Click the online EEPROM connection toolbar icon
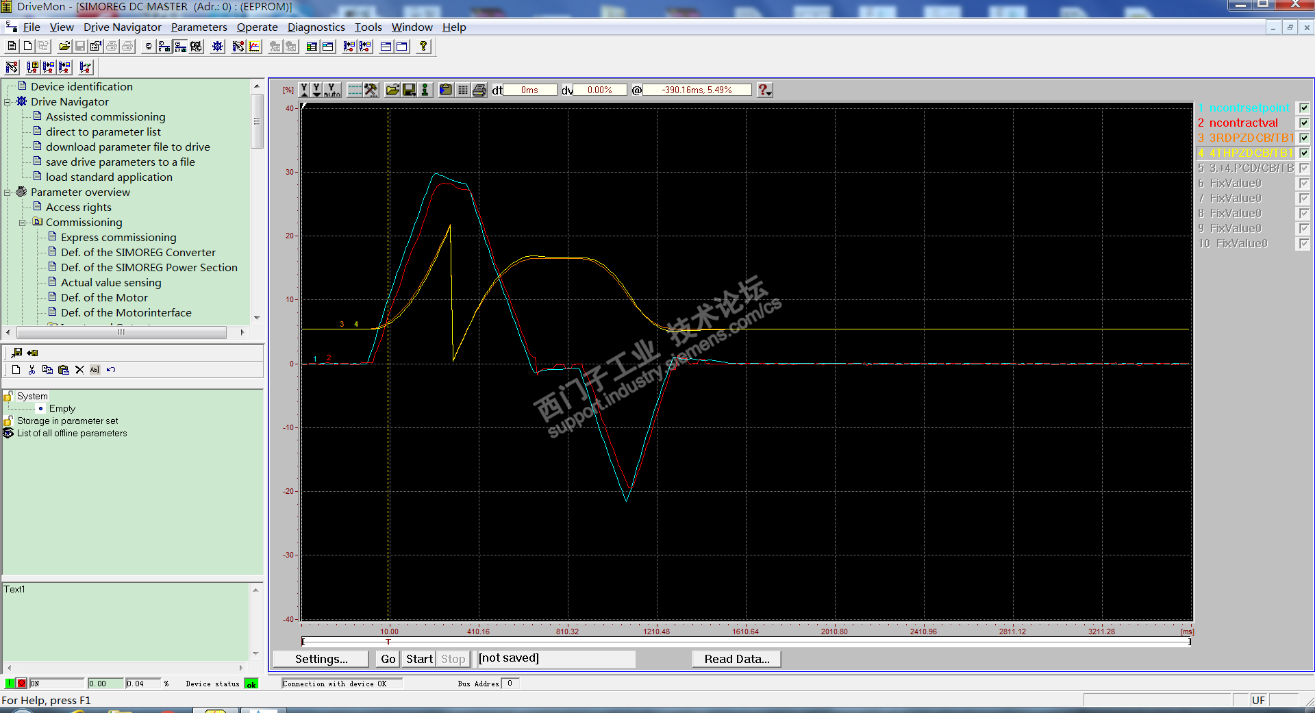This screenshot has height=713, width=1315. (x=180, y=47)
